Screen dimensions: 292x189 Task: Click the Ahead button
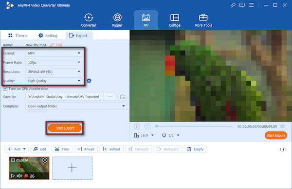pyautogui.click(x=86, y=149)
